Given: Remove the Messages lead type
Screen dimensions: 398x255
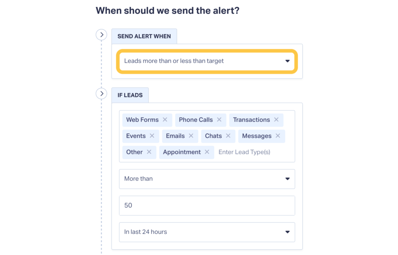Looking at the screenshot, I should tap(278, 136).
